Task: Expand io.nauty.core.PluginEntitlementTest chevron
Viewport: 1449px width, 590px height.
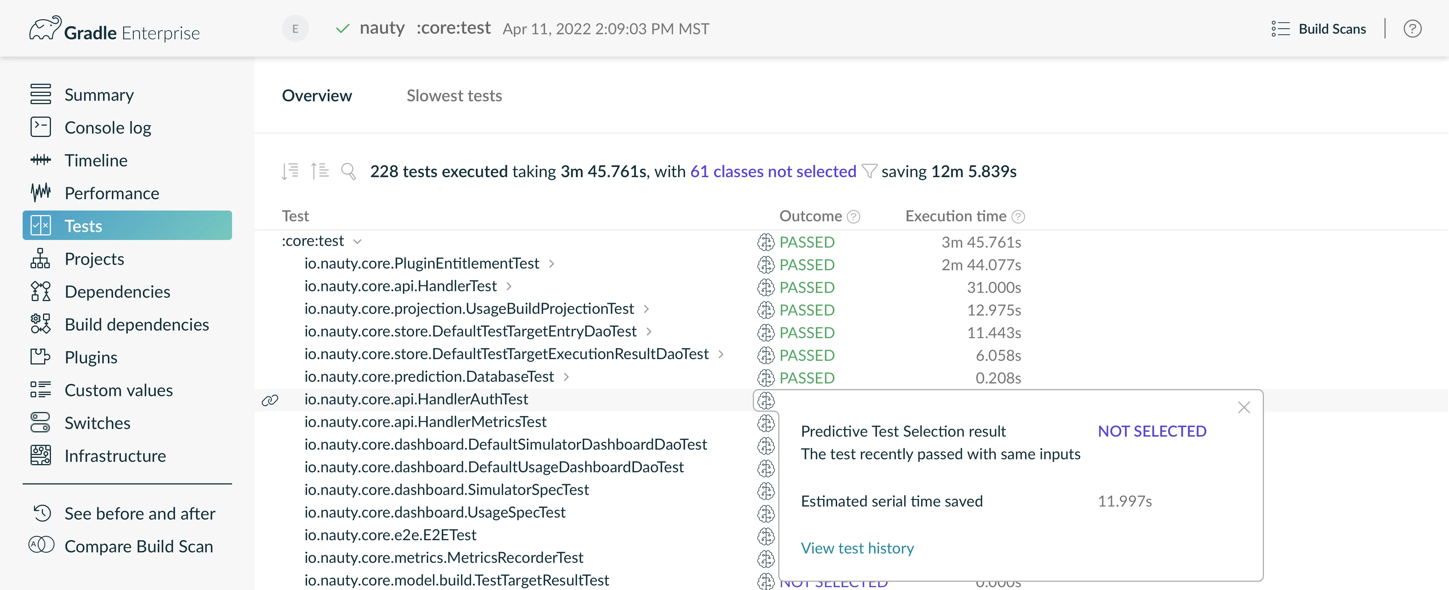Action: click(552, 263)
